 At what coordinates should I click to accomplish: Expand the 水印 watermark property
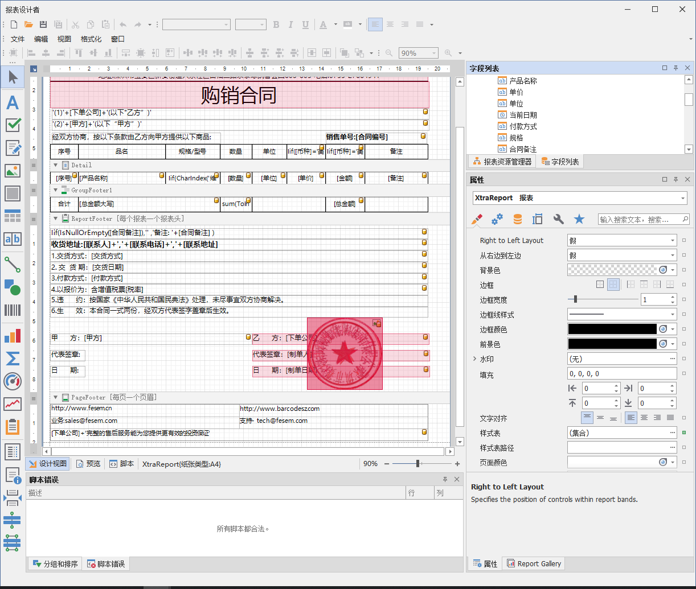tap(474, 359)
